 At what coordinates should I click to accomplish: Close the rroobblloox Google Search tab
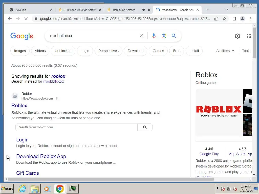coord(197,10)
